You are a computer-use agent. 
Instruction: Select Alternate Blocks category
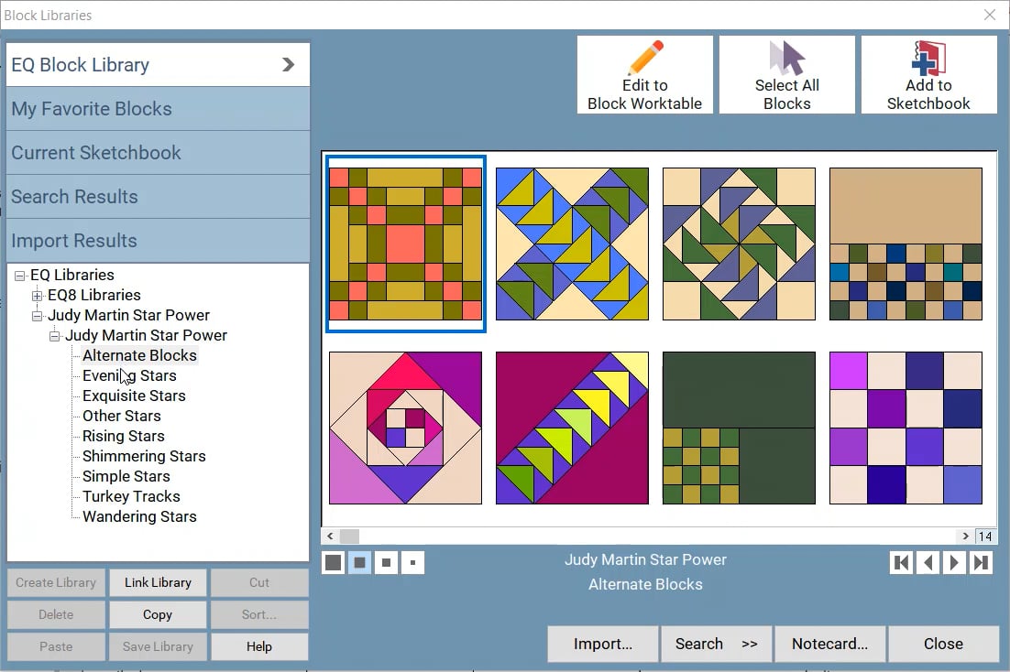(139, 355)
